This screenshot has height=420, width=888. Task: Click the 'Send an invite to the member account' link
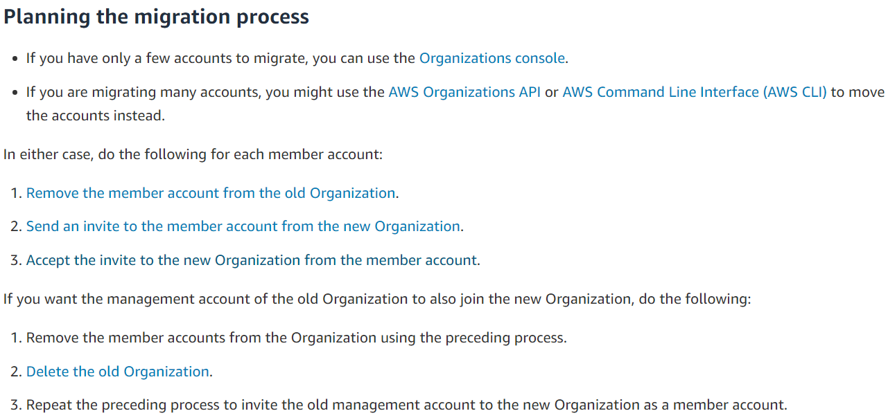tap(243, 226)
